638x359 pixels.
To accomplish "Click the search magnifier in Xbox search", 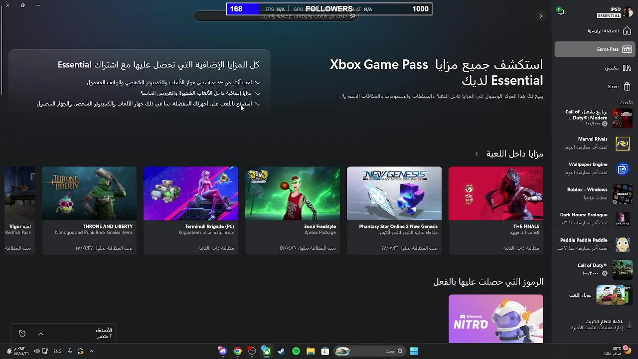I will point(353,16).
